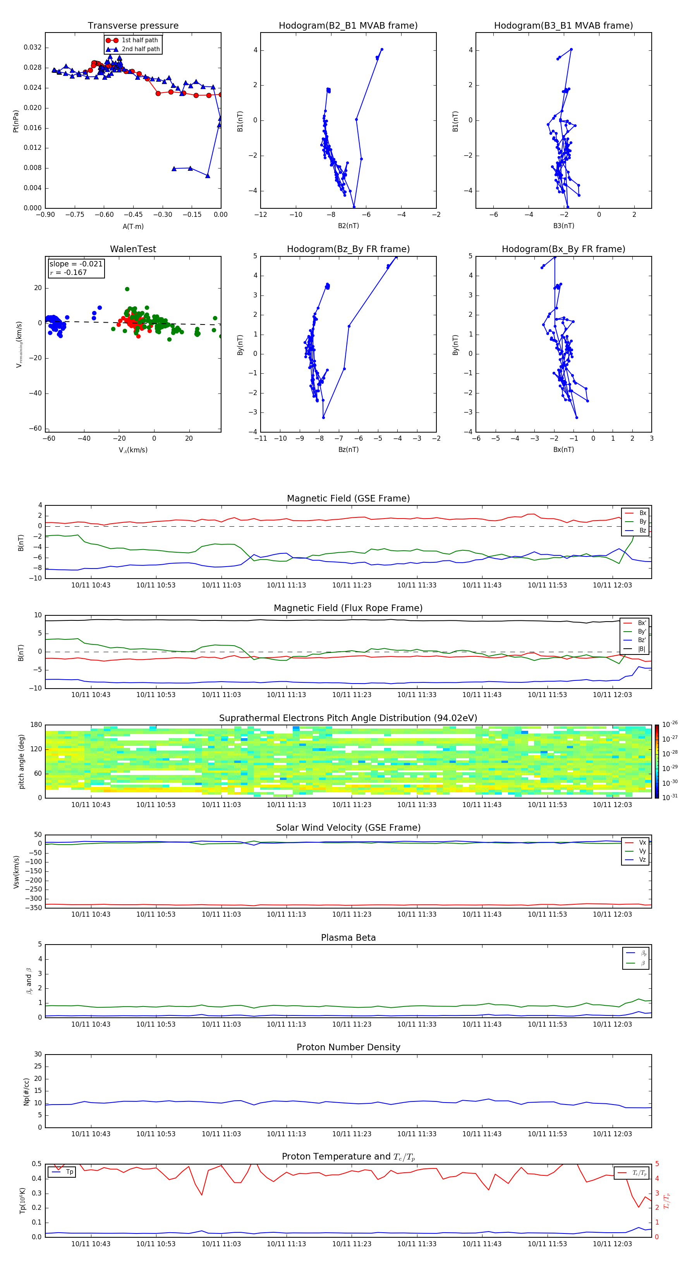Click the 'Hodogram(Bx_By FR frame)' title

[x=563, y=249]
